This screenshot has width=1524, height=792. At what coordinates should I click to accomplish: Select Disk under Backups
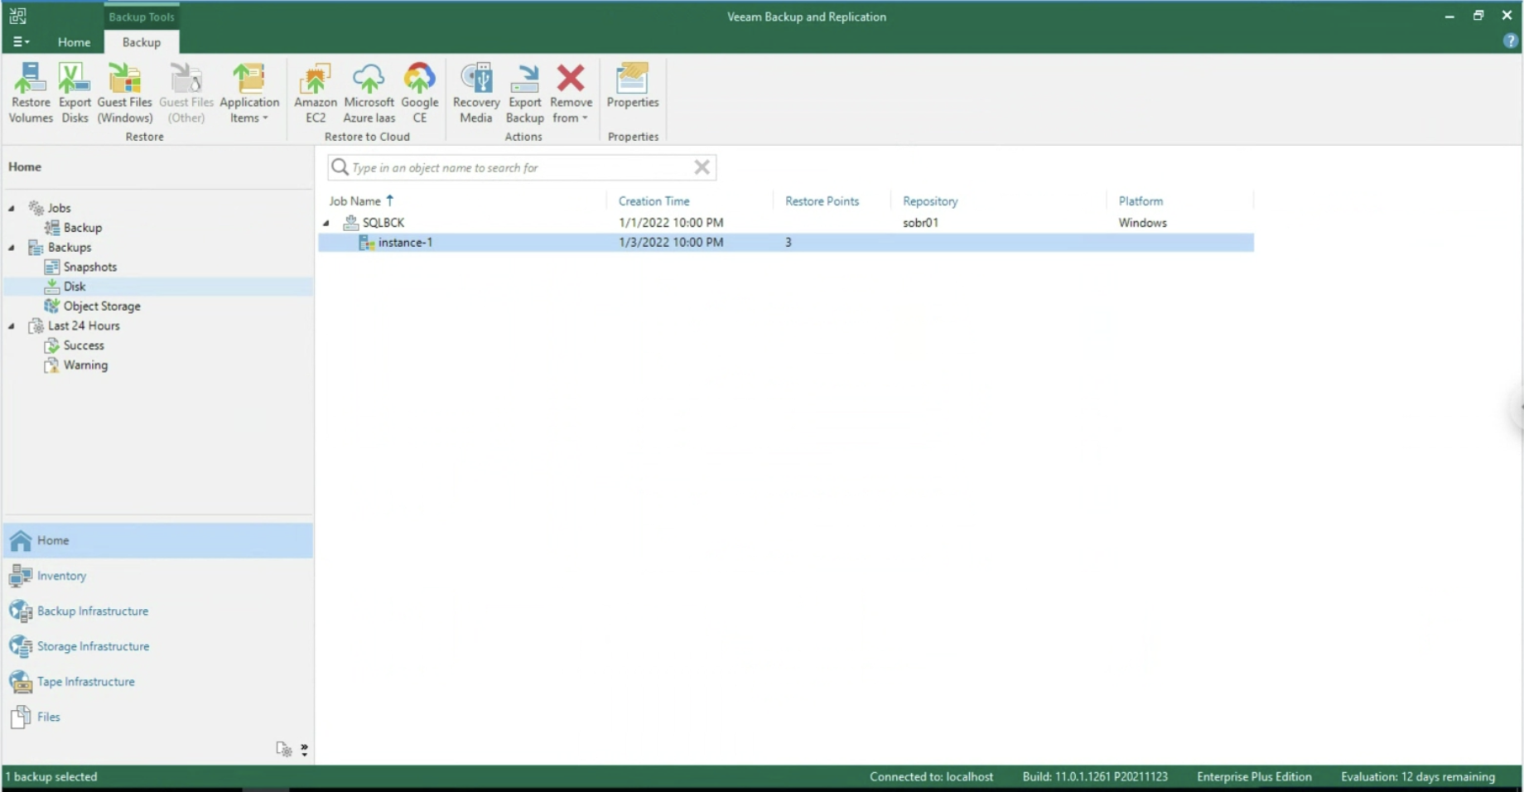coord(75,287)
